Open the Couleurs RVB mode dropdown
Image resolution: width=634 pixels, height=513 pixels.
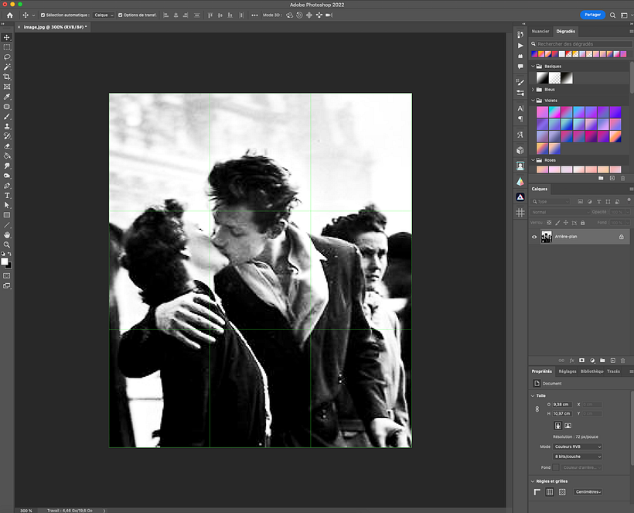pyautogui.click(x=577, y=446)
